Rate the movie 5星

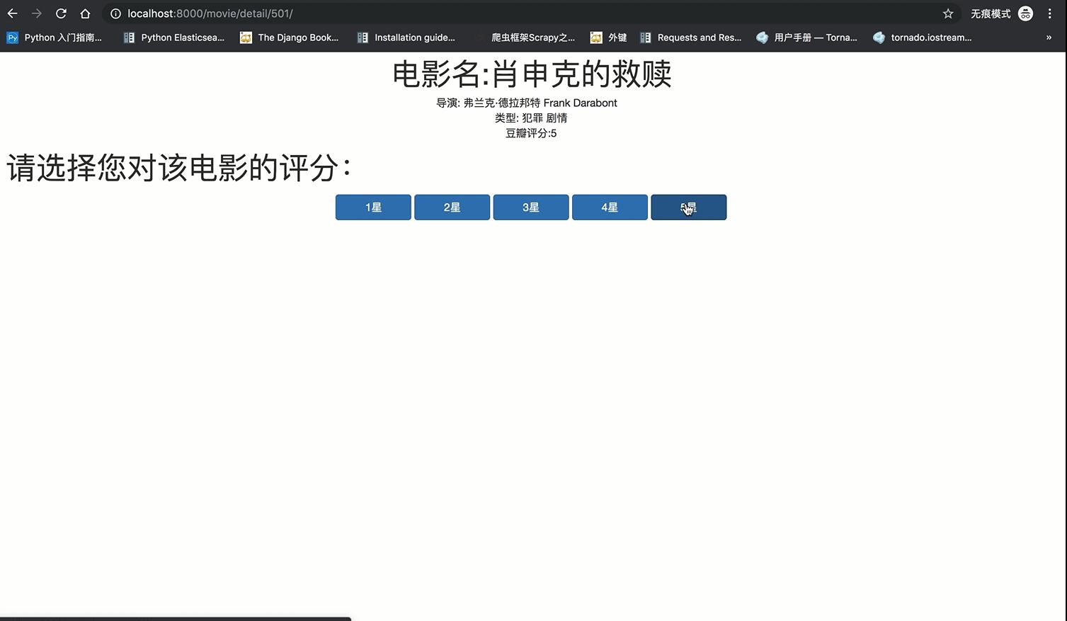[689, 207]
